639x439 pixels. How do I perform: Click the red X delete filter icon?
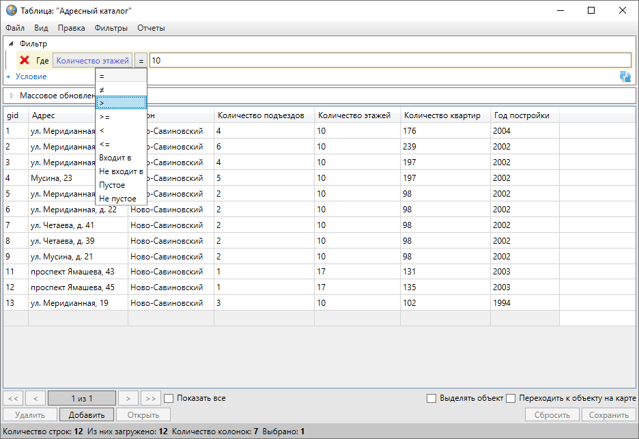point(25,61)
